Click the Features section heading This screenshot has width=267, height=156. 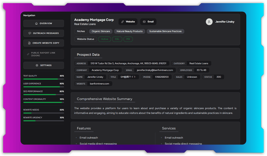(84, 128)
